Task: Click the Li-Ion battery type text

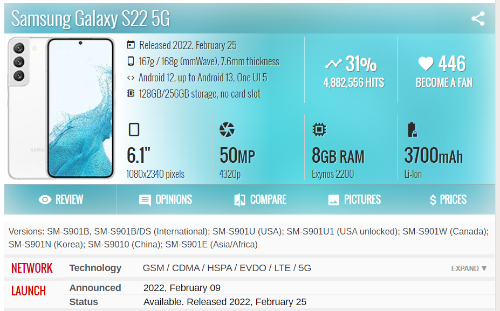Action: tap(413, 174)
